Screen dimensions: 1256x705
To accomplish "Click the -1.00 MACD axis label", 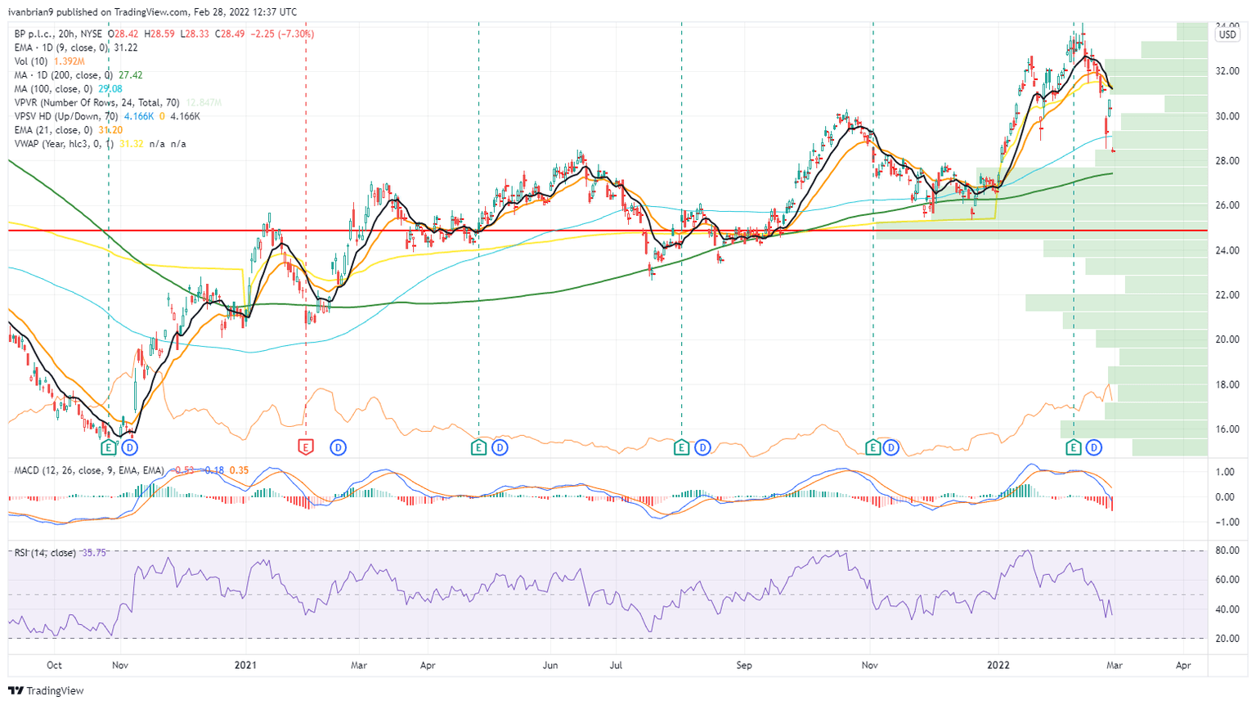I will [1225, 522].
